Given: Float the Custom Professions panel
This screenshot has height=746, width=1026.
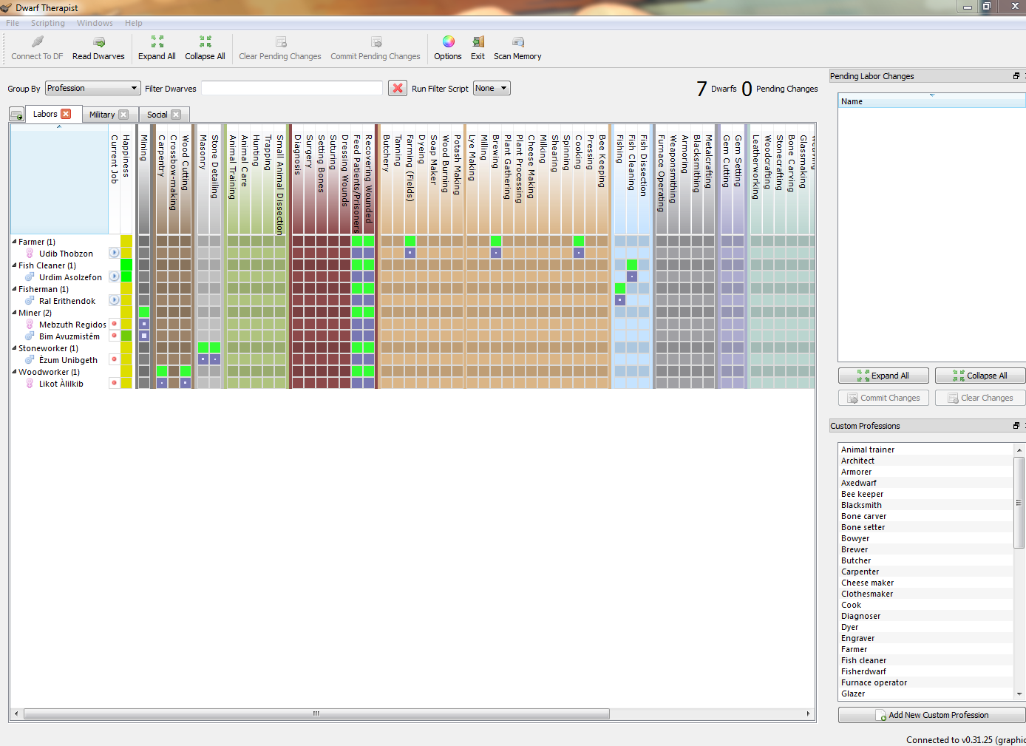Looking at the screenshot, I should pyautogui.click(x=1016, y=426).
